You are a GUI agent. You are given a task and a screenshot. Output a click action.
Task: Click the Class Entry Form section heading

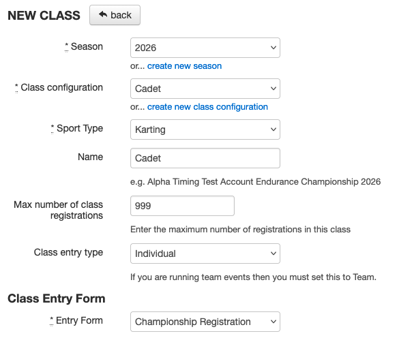point(57,298)
